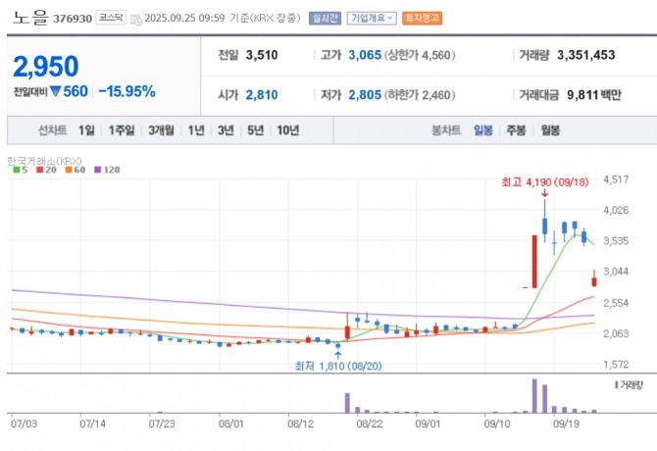
Task: Click the green 5-day moving average swatch
Action: (15, 170)
